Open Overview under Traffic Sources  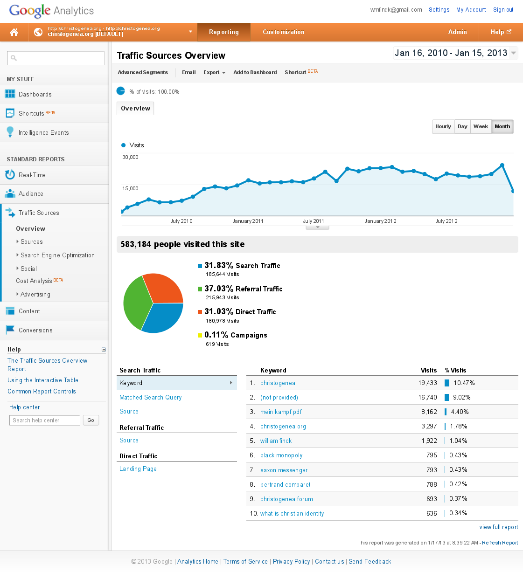point(31,229)
